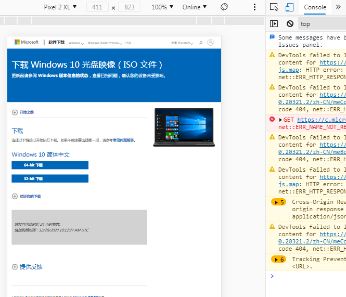
Task: Click the viewport width field 411
Action: (97, 7)
